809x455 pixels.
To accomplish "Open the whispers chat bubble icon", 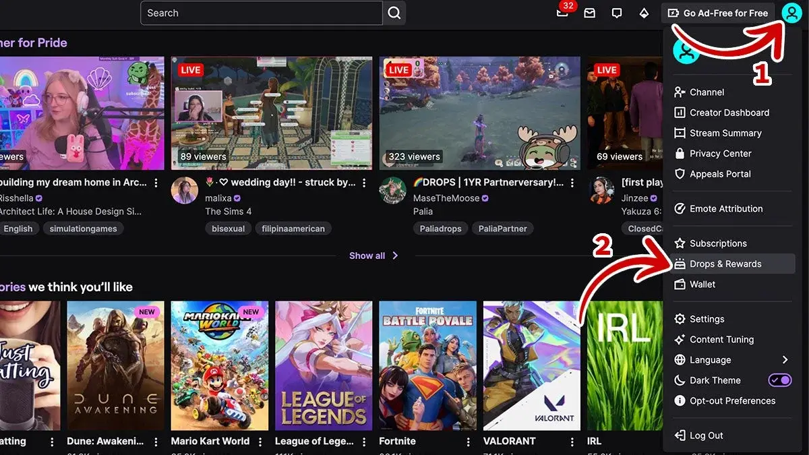I will [x=617, y=13].
